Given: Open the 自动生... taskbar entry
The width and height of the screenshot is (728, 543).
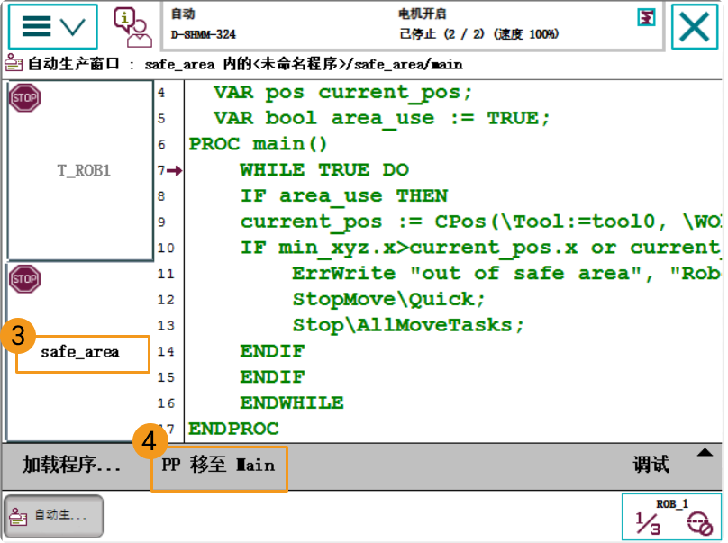Looking at the screenshot, I should [x=50, y=516].
